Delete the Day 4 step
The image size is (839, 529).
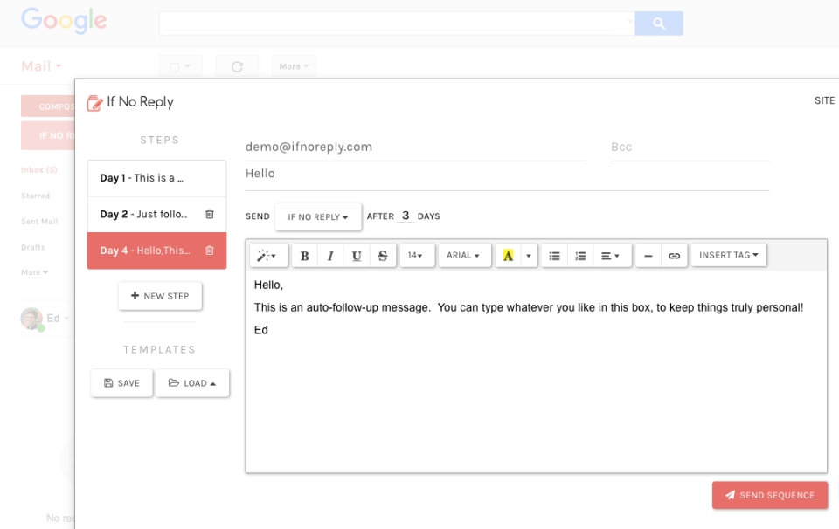209,251
